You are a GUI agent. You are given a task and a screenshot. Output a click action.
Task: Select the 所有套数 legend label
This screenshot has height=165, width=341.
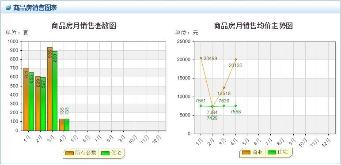pyautogui.click(x=86, y=153)
